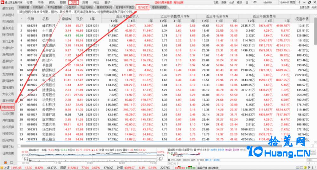
Task: Click 版面 in top right toolbar
Action: [224, 3]
